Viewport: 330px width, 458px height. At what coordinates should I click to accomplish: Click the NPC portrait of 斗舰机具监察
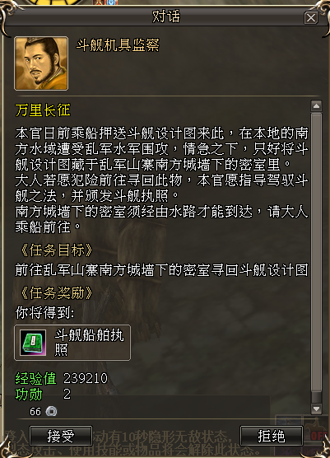coord(41,63)
